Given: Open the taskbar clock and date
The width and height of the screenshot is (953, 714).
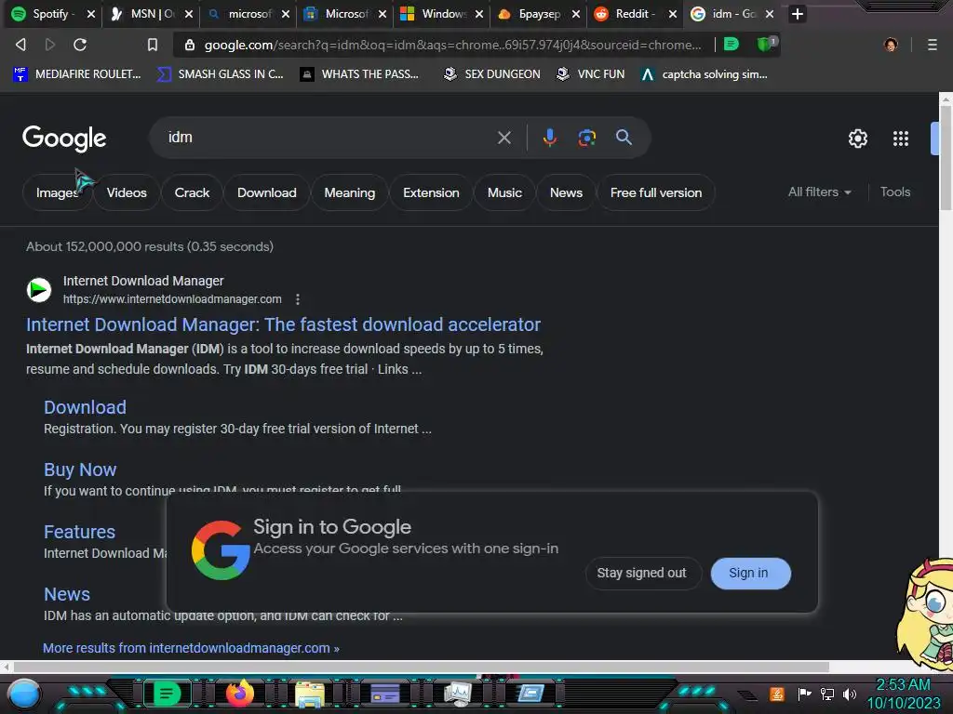Looking at the screenshot, I should (x=903, y=694).
